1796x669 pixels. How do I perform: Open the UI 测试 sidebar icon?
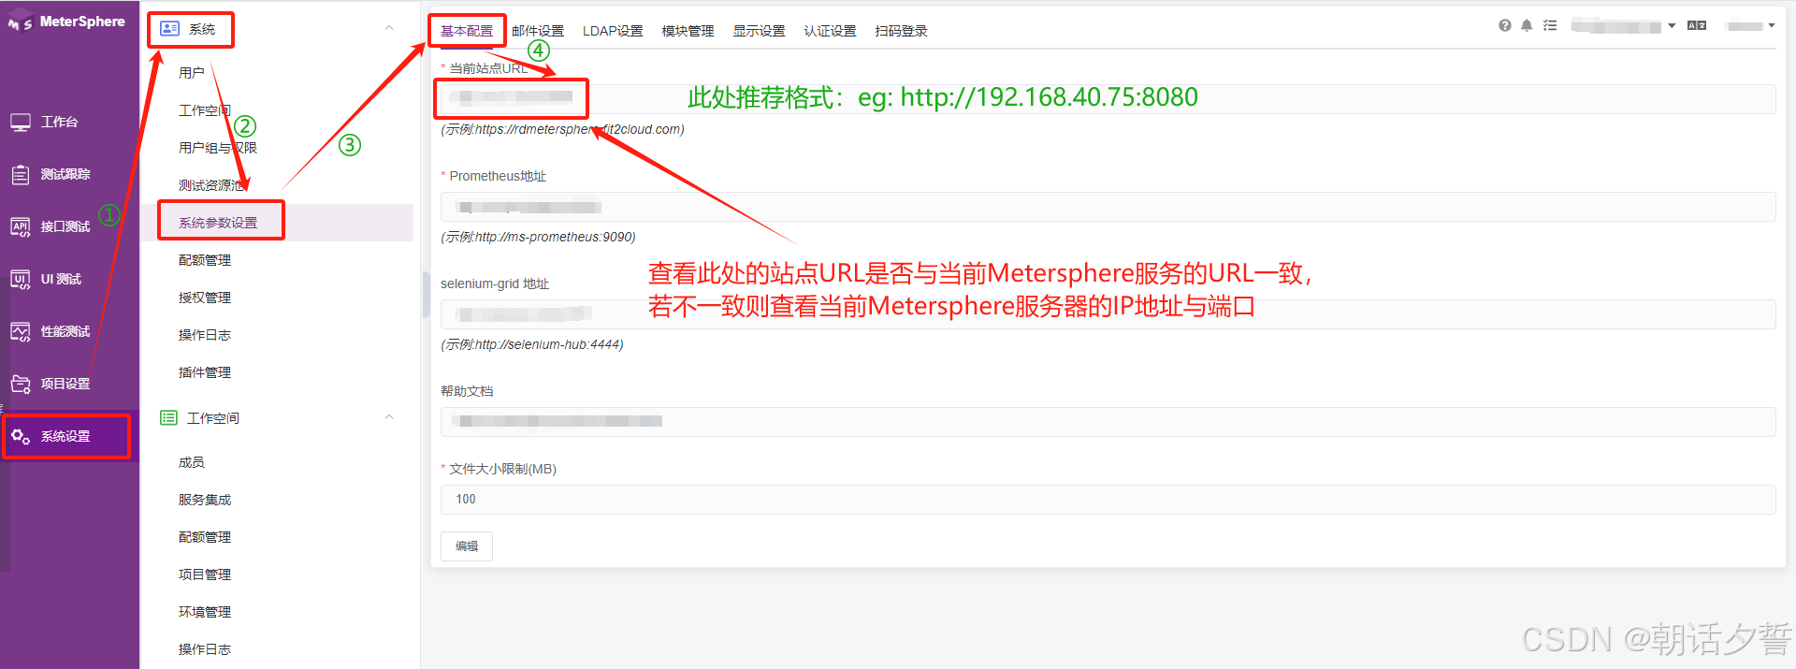coord(21,279)
